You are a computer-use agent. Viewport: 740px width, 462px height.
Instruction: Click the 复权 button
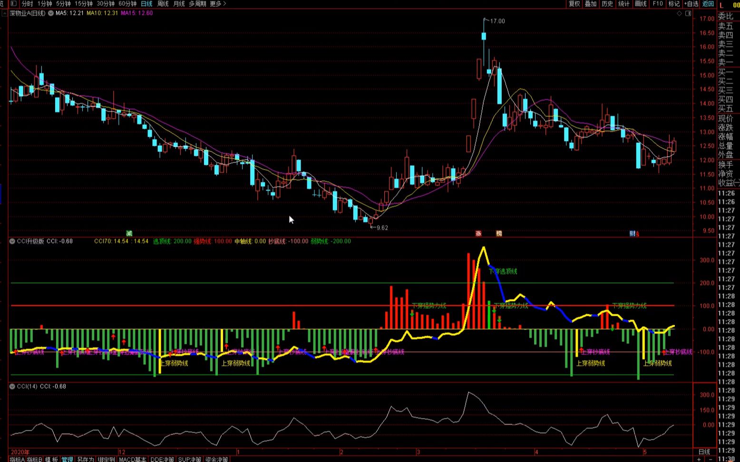click(x=574, y=3)
